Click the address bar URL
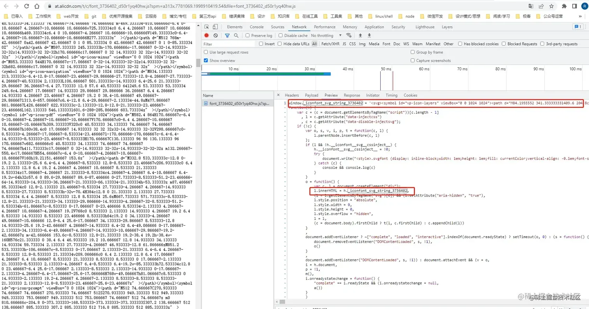Viewport: 589px width, 309px height. coord(175,6)
